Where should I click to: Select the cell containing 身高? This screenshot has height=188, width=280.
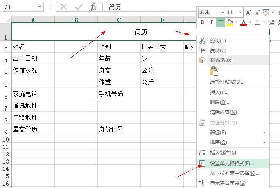[119, 71]
